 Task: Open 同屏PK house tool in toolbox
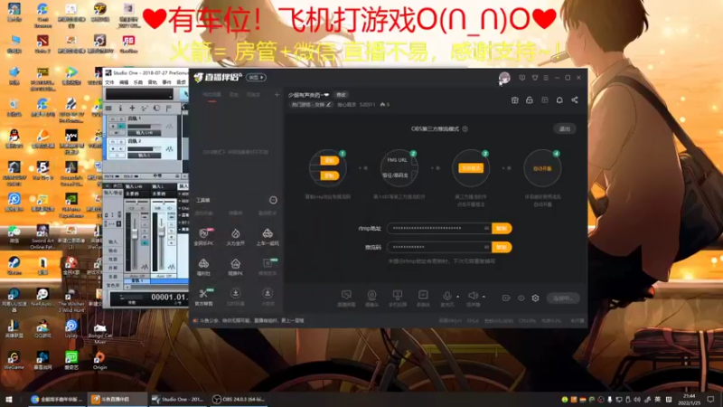236,267
